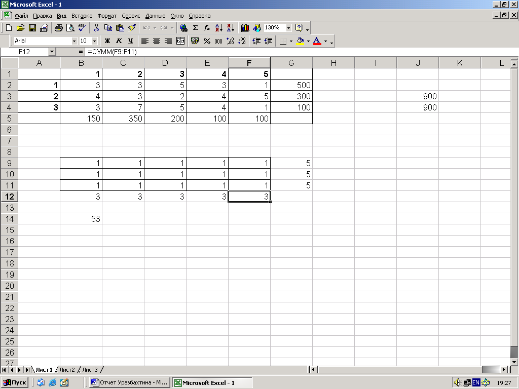Image resolution: width=519 pixels, height=389 pixels.
Task: Toggle Underline (Ч) formatting
Action: 130,41
